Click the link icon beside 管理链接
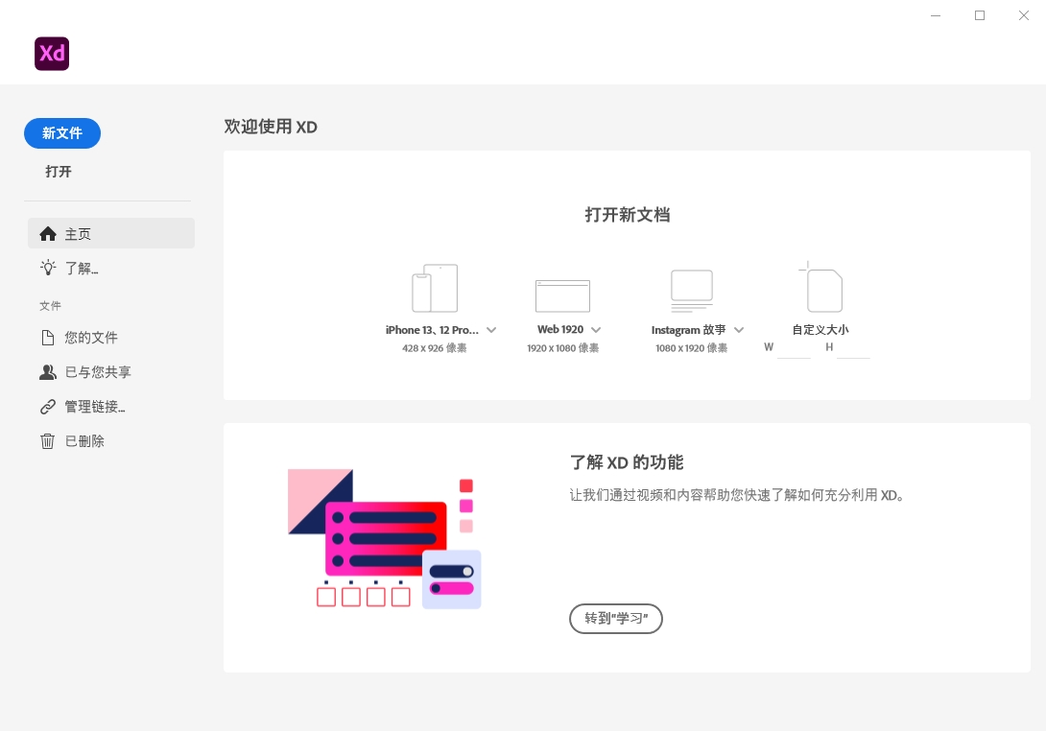The width and height of the screenshot is (1046, 731). 48,407
